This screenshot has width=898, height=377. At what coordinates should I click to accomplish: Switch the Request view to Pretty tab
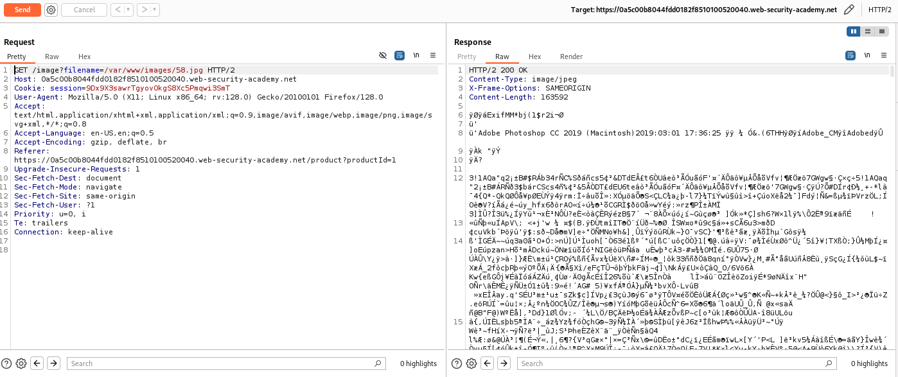click(x=17, y=57)
